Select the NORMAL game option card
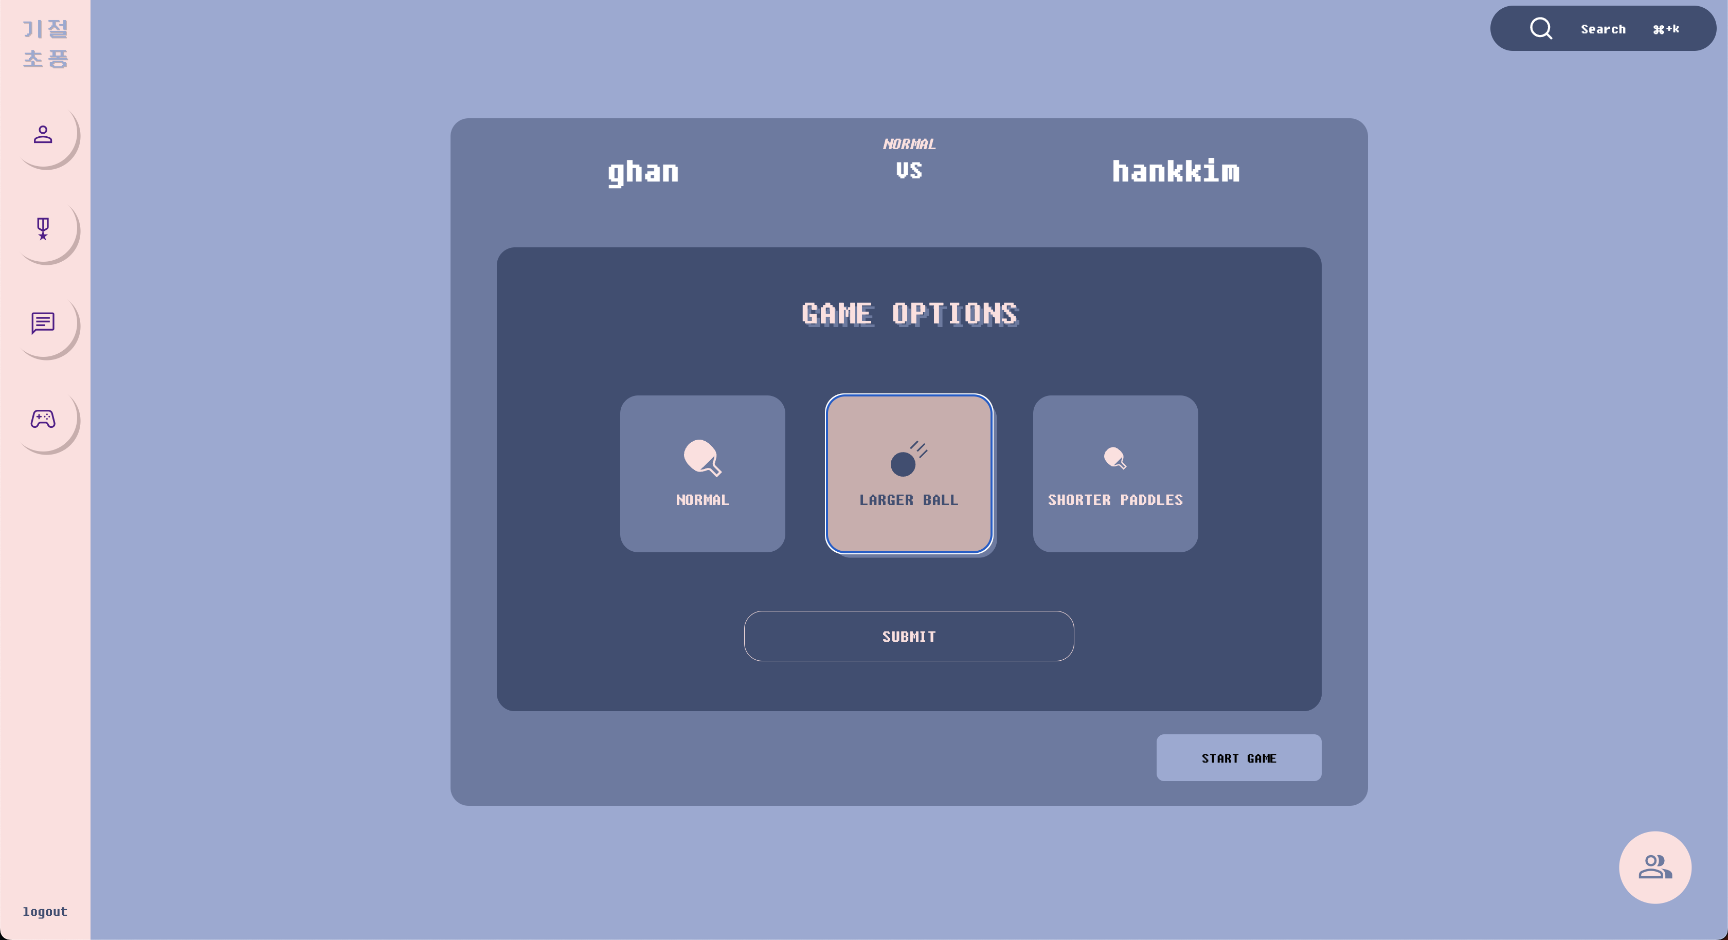1728x940 pixels. 703,473
